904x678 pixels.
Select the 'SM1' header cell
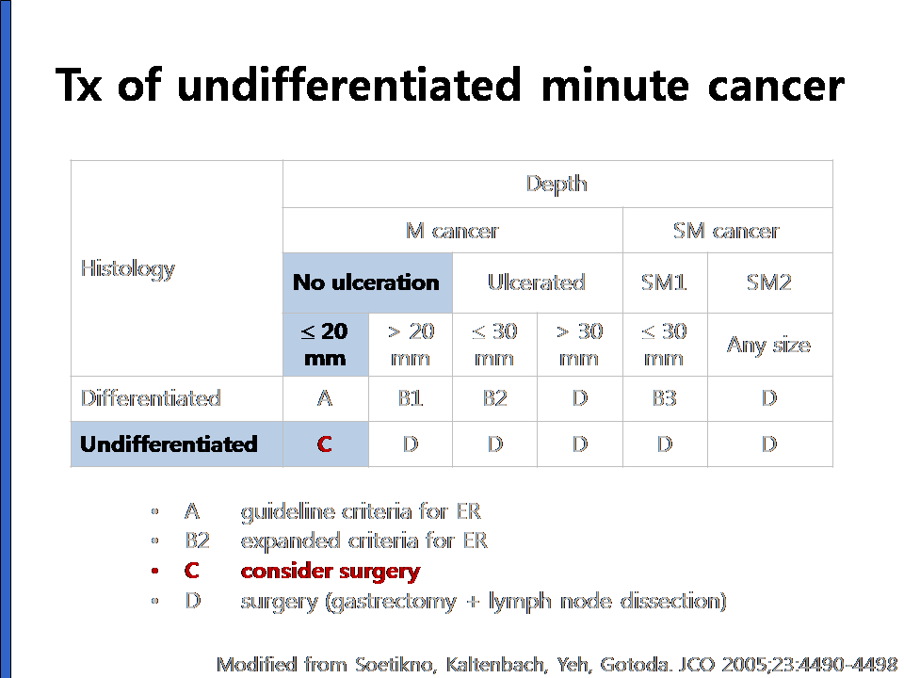665,282
